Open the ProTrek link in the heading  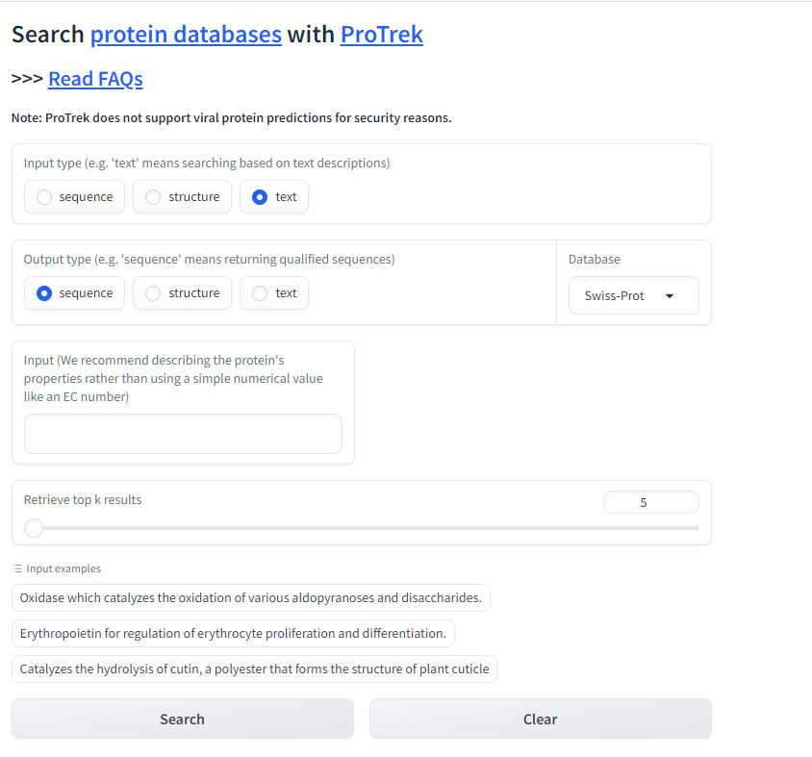coord(381,35)
